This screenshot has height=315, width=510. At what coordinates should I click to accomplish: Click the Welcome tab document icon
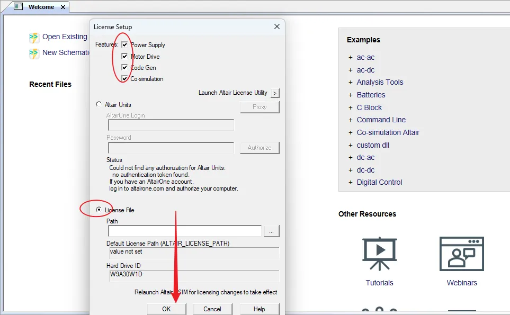19,6
